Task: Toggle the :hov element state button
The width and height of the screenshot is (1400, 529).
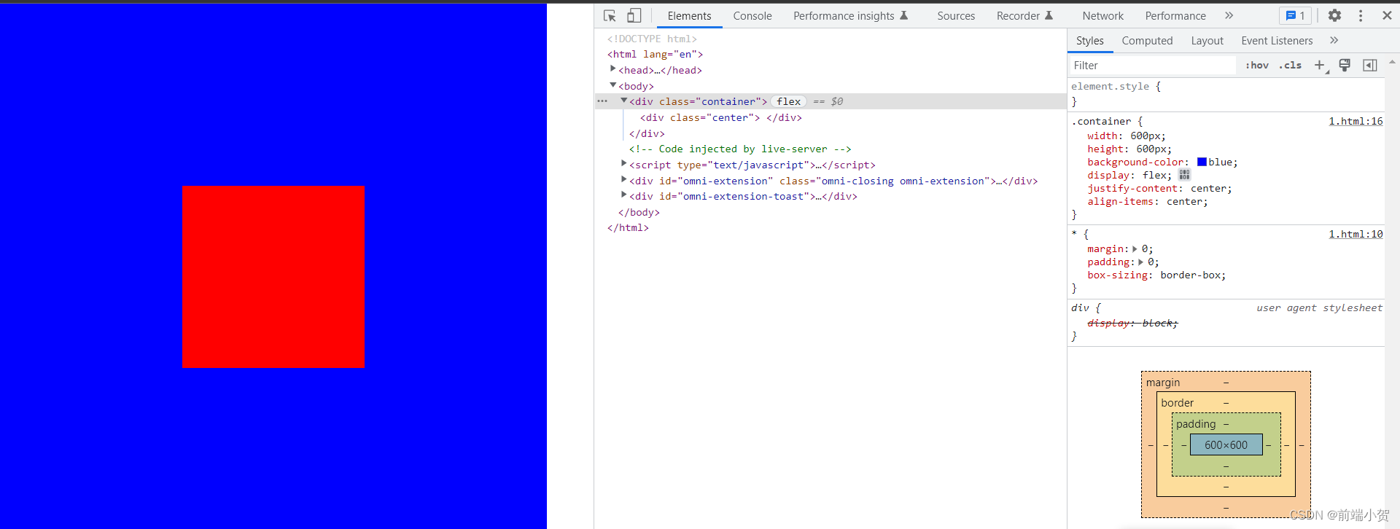Action: pos(1257,65)
